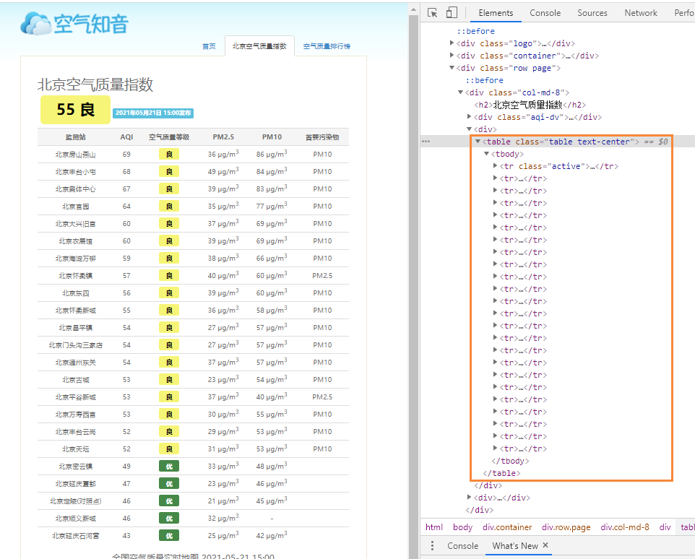Click the AQI column header

tap(126, 137)
